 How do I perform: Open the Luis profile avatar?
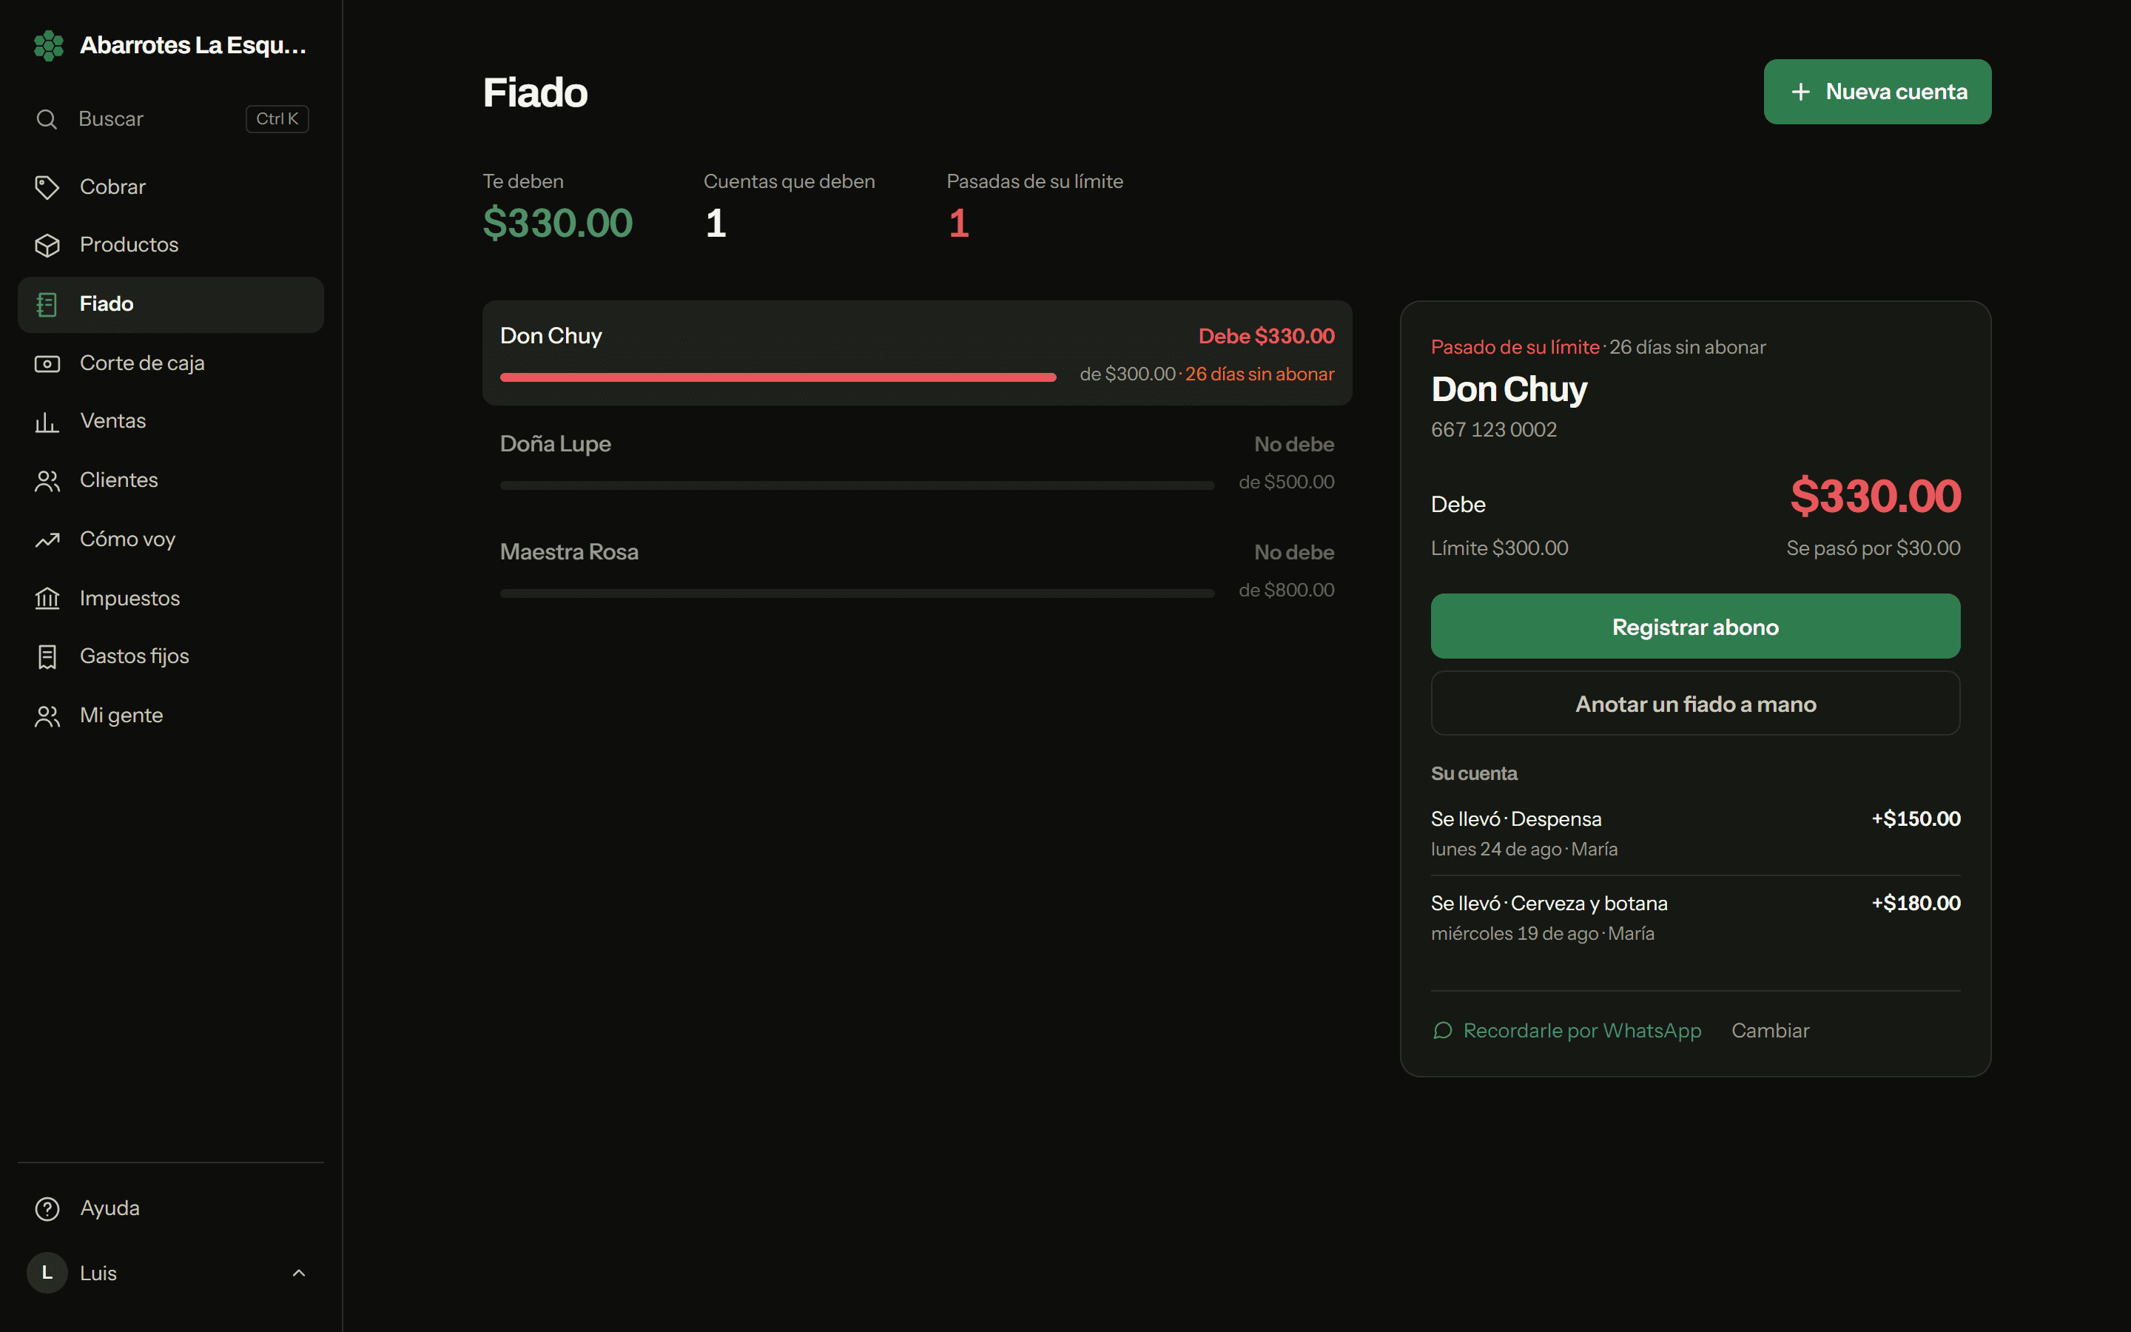click(47, 1272)
